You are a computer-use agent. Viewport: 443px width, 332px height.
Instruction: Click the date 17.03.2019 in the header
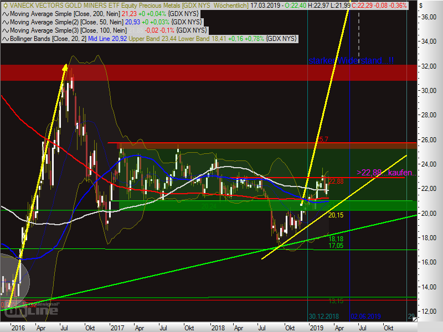coord(265,6)
